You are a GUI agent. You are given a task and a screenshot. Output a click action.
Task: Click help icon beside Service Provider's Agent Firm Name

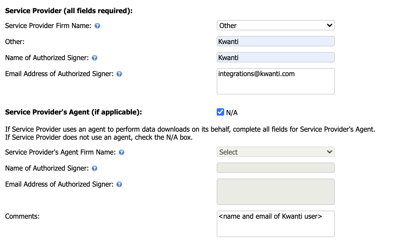tap(121, 152)
